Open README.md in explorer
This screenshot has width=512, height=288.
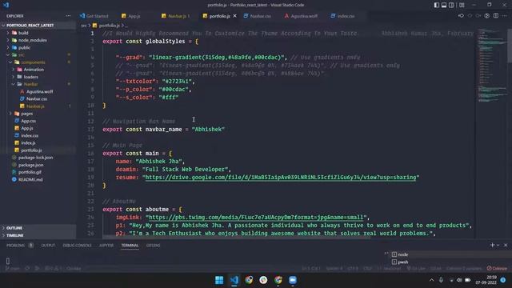tap(38, 179)
